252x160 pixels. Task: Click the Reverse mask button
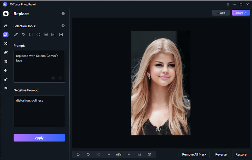click(x=221, y=154)
